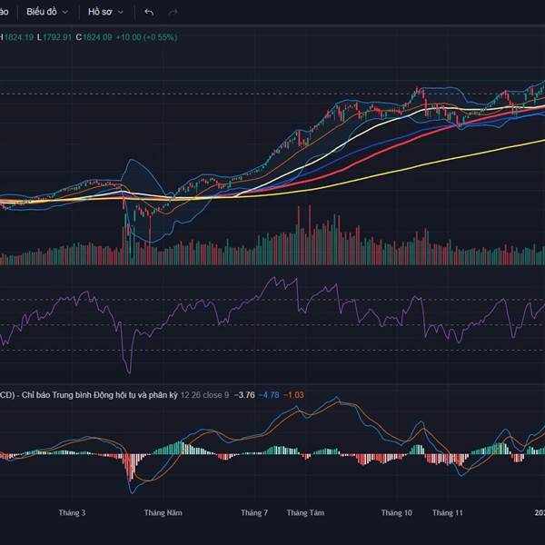This screenshot has width=545, height=545.
Task: Click the white MACD value -3.76
Action: pos(244,394)
